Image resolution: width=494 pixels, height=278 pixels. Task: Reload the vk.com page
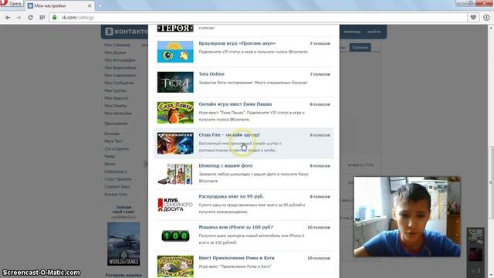click(31, 18)
